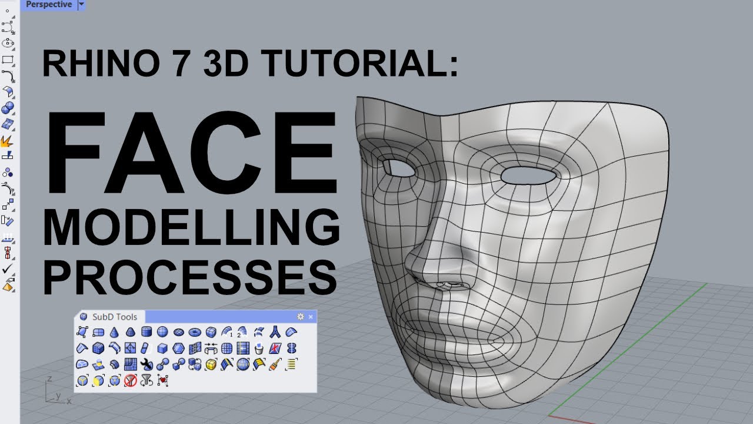The width and height of the screenshot is (753, 424).
Task: Open the Perspective viewport title tab
Action: pyautogui.click(x=49, y=5)
